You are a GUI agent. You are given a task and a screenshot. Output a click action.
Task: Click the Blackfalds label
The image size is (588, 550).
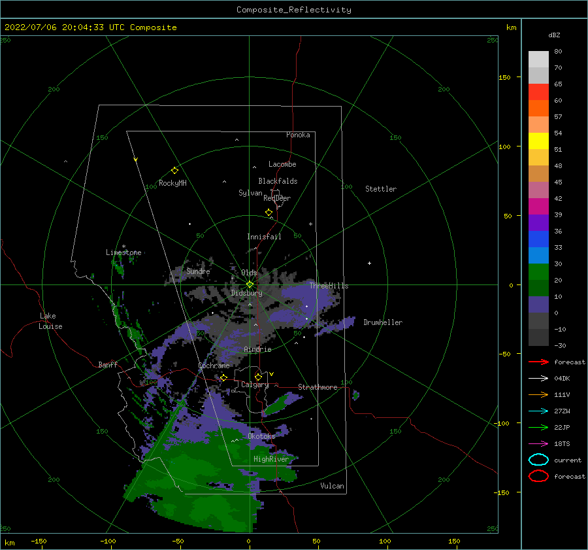278,181
